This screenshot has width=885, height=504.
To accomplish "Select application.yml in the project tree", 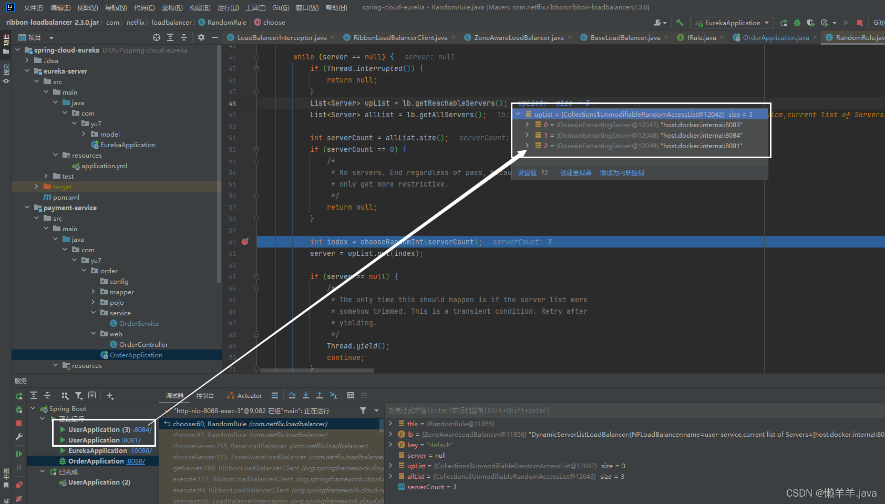I will [104, 166].
